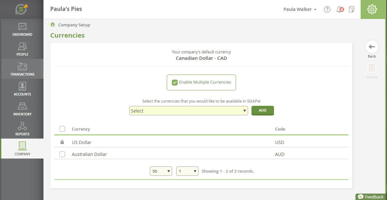387x200 pixels.
Task: Click the new document icon in header
Action: (352, 9)
